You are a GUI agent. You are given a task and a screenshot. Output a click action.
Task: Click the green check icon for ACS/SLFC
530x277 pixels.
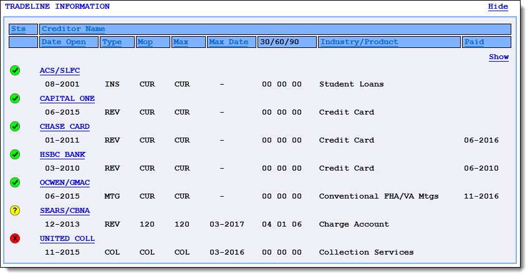click(15, 70)
